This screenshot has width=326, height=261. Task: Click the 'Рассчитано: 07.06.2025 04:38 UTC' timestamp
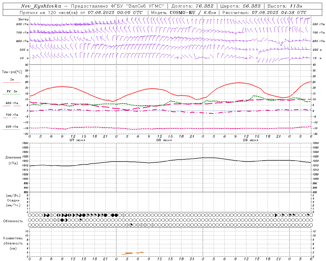coord(264,12)
